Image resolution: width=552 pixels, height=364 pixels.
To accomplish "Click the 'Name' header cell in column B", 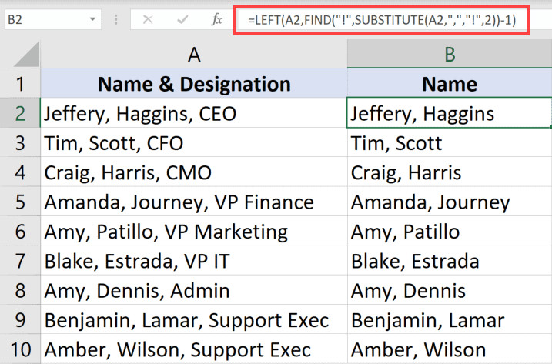I will pos(449,84).
